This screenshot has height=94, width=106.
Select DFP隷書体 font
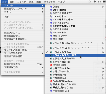[75, 33]
